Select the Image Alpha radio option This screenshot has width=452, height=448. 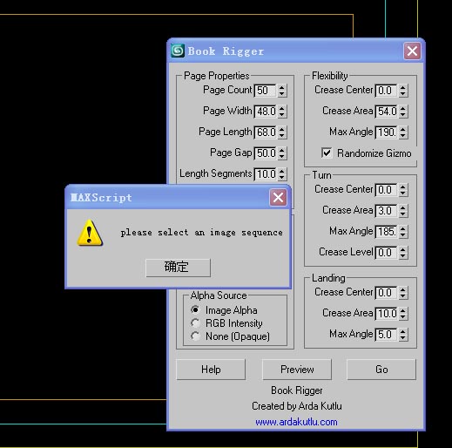pos(195,310)
